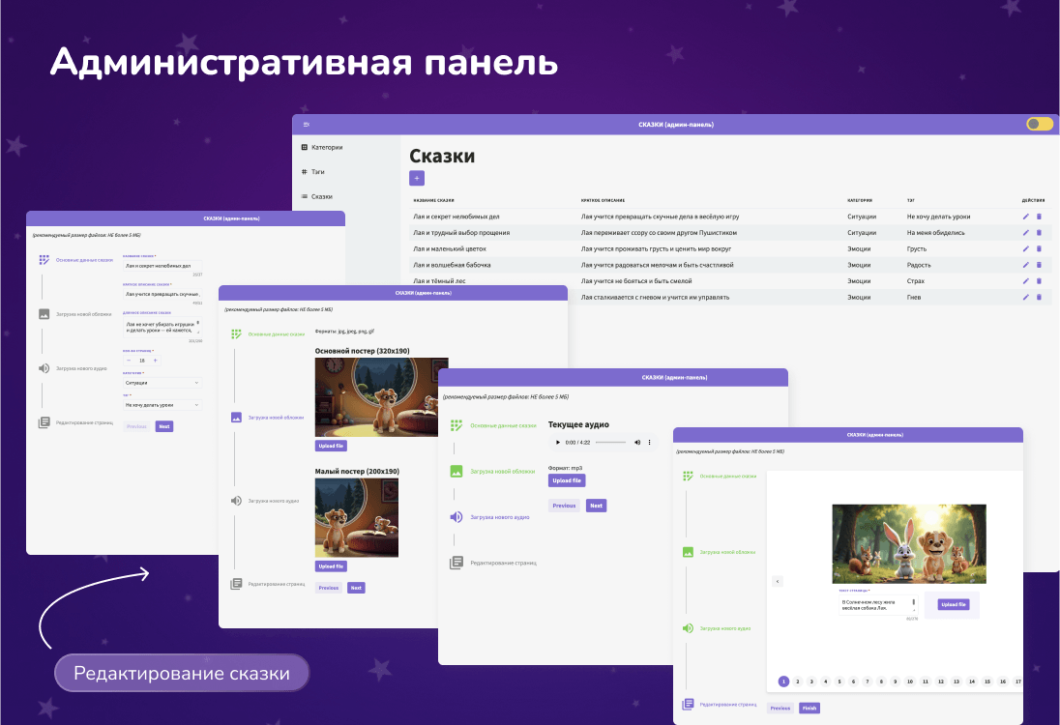Click Next in the basic data form window
This screenshot has height=725, width=1060.
pyautogui.click(x=164, y=426)
